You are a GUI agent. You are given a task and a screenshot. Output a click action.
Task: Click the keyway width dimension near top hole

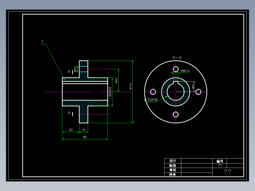[185, 71]
